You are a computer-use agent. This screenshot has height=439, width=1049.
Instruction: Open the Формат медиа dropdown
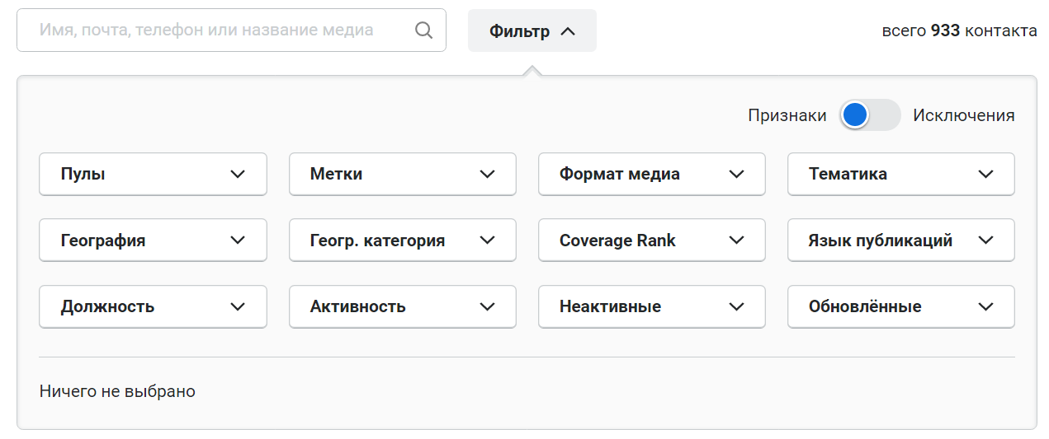651,174
